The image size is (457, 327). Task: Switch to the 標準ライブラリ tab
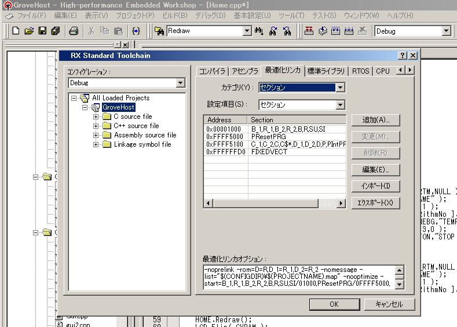pos(326,71)
